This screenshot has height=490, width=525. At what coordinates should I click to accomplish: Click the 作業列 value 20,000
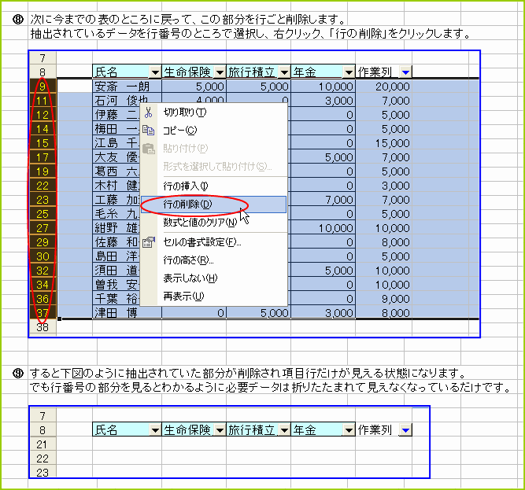point(383,87)
